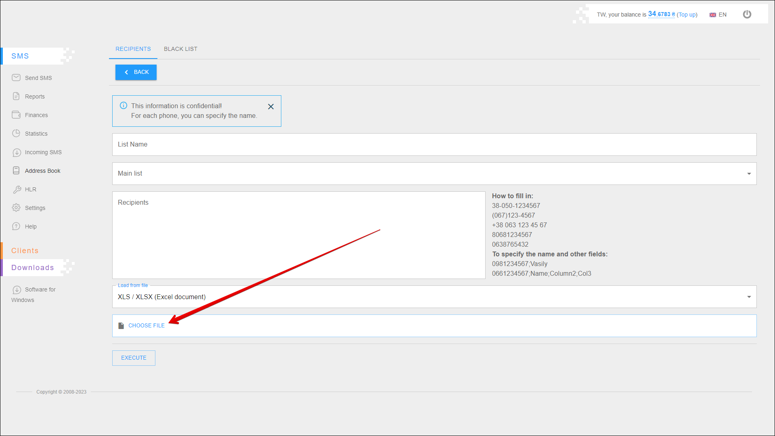The image size is (775, 436).
Task: Click the Help question mark icon
Action: pos(16,226)
